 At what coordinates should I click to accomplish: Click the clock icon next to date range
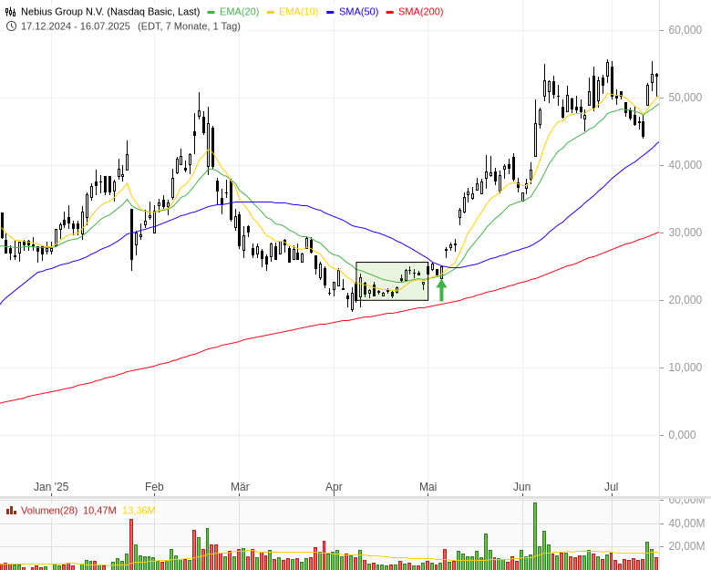pyautogui.click(x=11, y=26)
